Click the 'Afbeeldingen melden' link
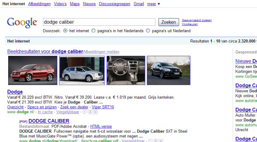The height and width of the screenshot is (142, 257). point(101,52)
